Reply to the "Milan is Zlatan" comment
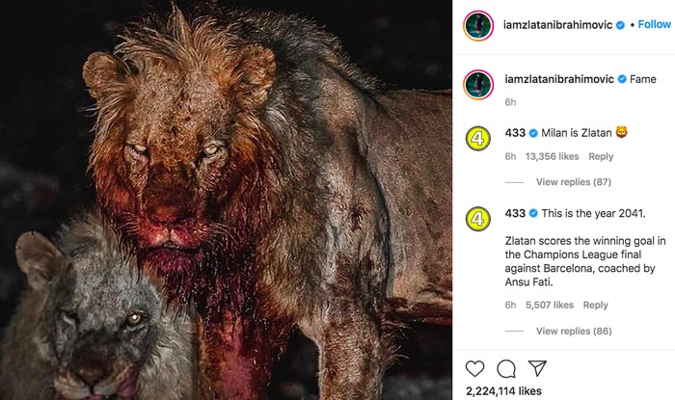This screenshot has height=400, width=675. [601, 156]
